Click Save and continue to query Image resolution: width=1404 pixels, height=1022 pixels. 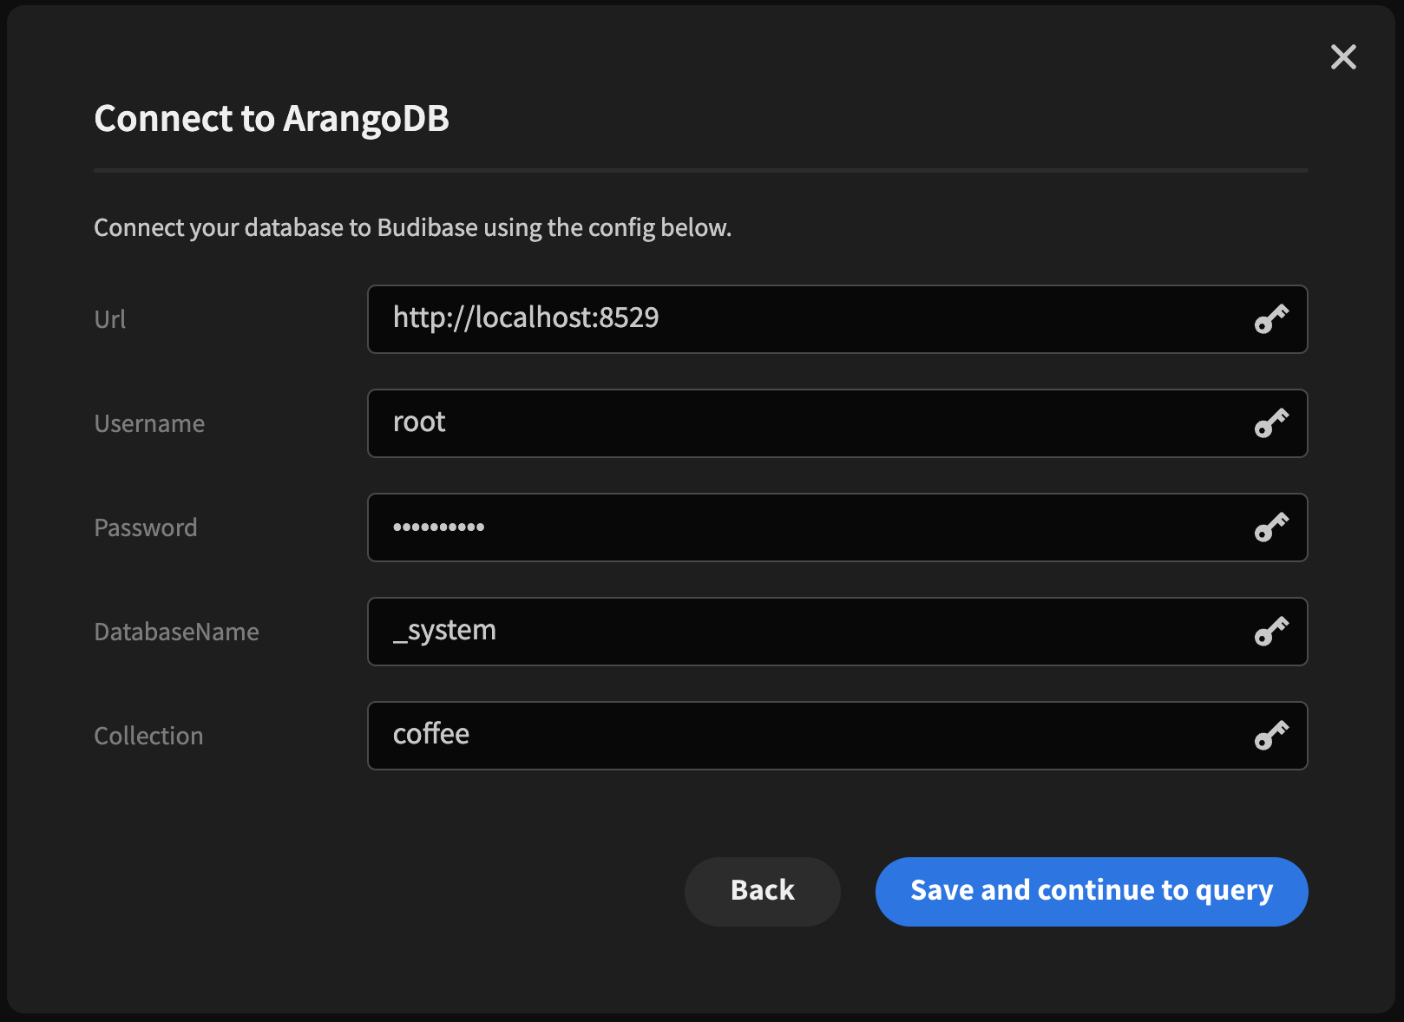coord(1092,891)
